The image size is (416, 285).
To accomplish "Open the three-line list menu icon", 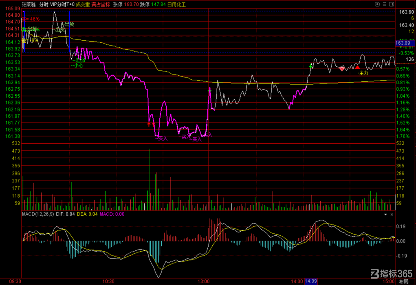I will coord(384,4).
